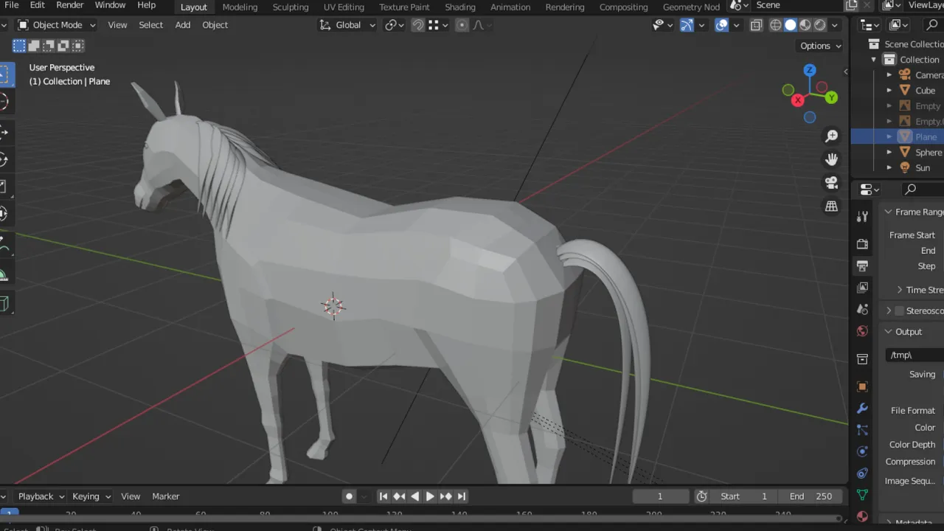This screenshot has height=531, width=944.
Task: Expand the Cube item in outliner
Action: coord(889,91)
